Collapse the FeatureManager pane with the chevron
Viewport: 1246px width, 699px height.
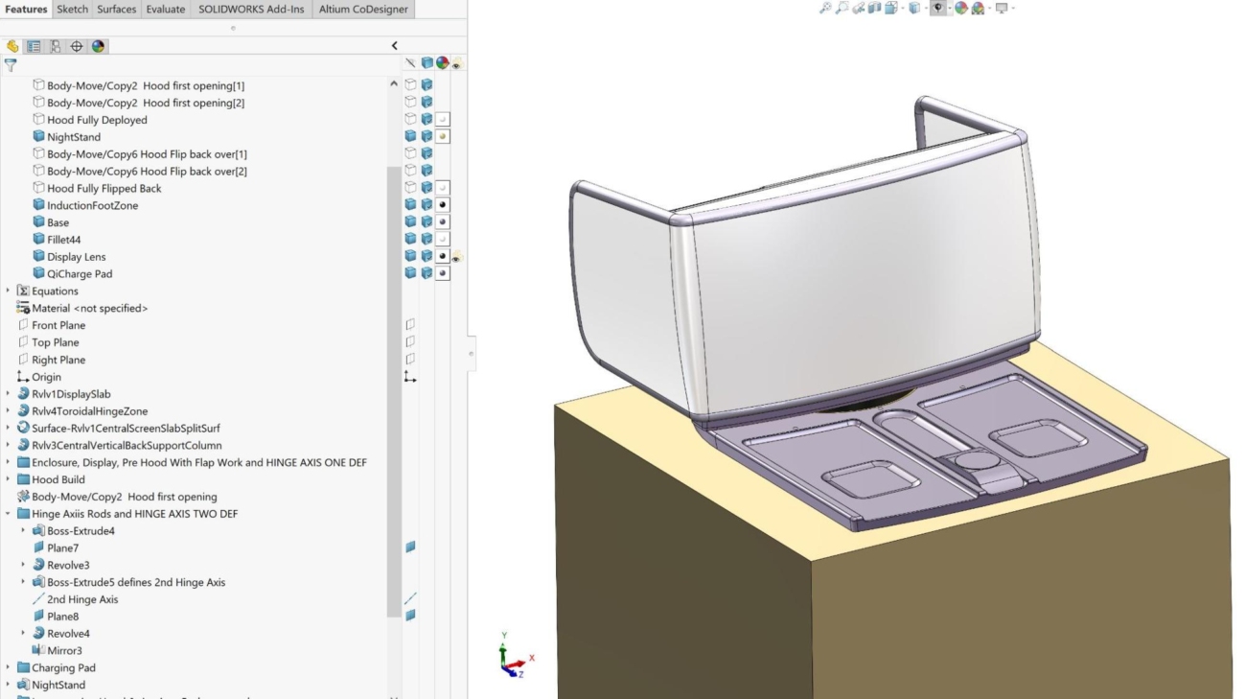tap(394, 44)
